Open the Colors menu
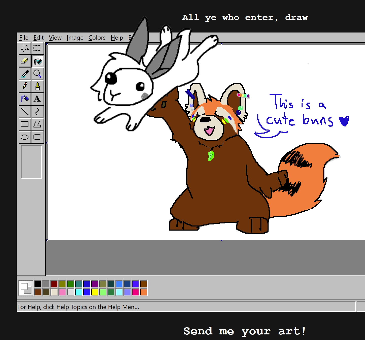Viewport: 365px width, 340px height. (97, 38)
